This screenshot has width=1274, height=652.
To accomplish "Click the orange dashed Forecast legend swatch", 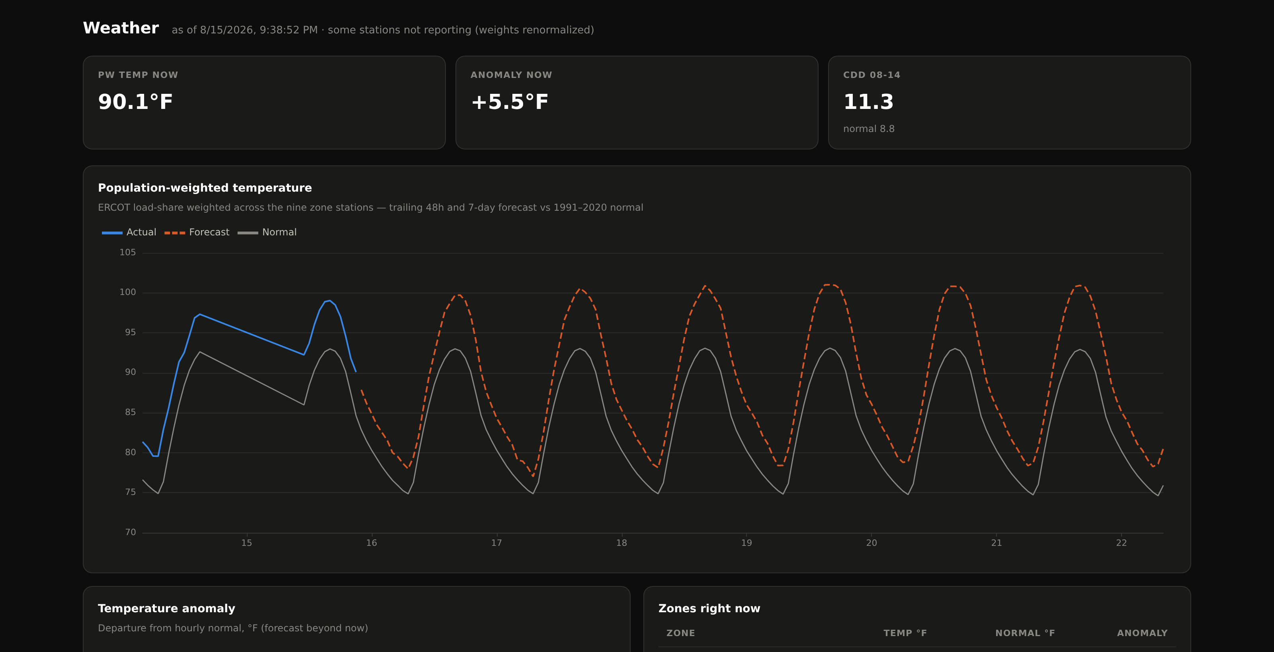I will click(x=175, y=233).
